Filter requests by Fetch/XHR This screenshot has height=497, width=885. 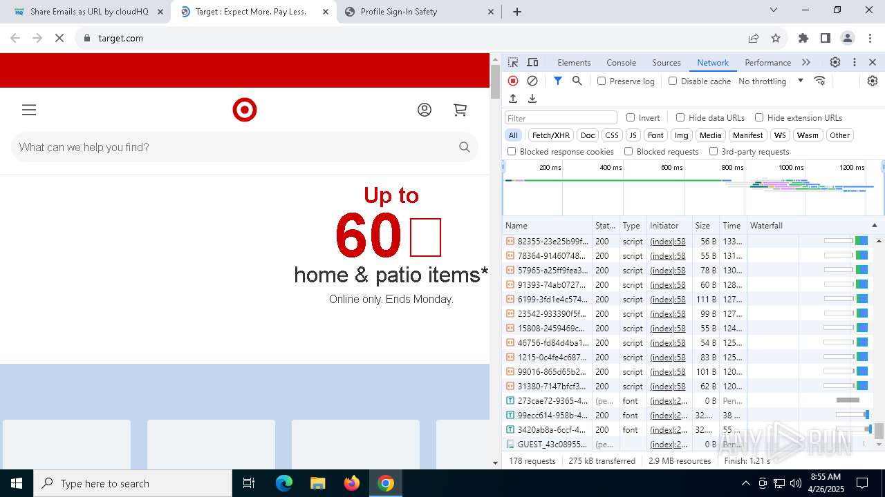pyautogui.click(x=551, y=135)
